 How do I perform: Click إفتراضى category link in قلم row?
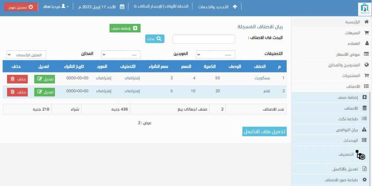(132, 91)
